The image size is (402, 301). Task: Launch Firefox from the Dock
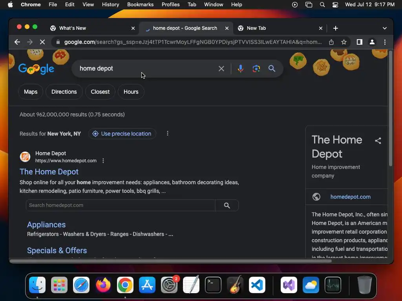pos(103,285)
